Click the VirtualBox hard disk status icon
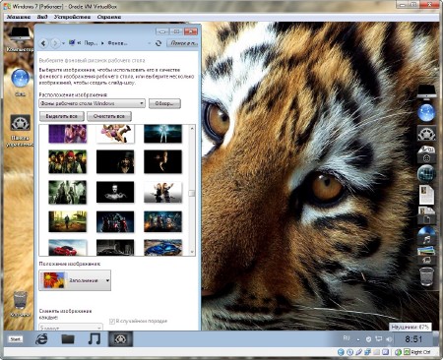 click(x=341, y=352)
